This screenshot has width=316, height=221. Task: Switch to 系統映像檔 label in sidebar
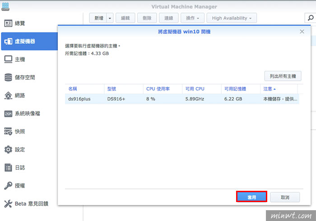point(28,114)
